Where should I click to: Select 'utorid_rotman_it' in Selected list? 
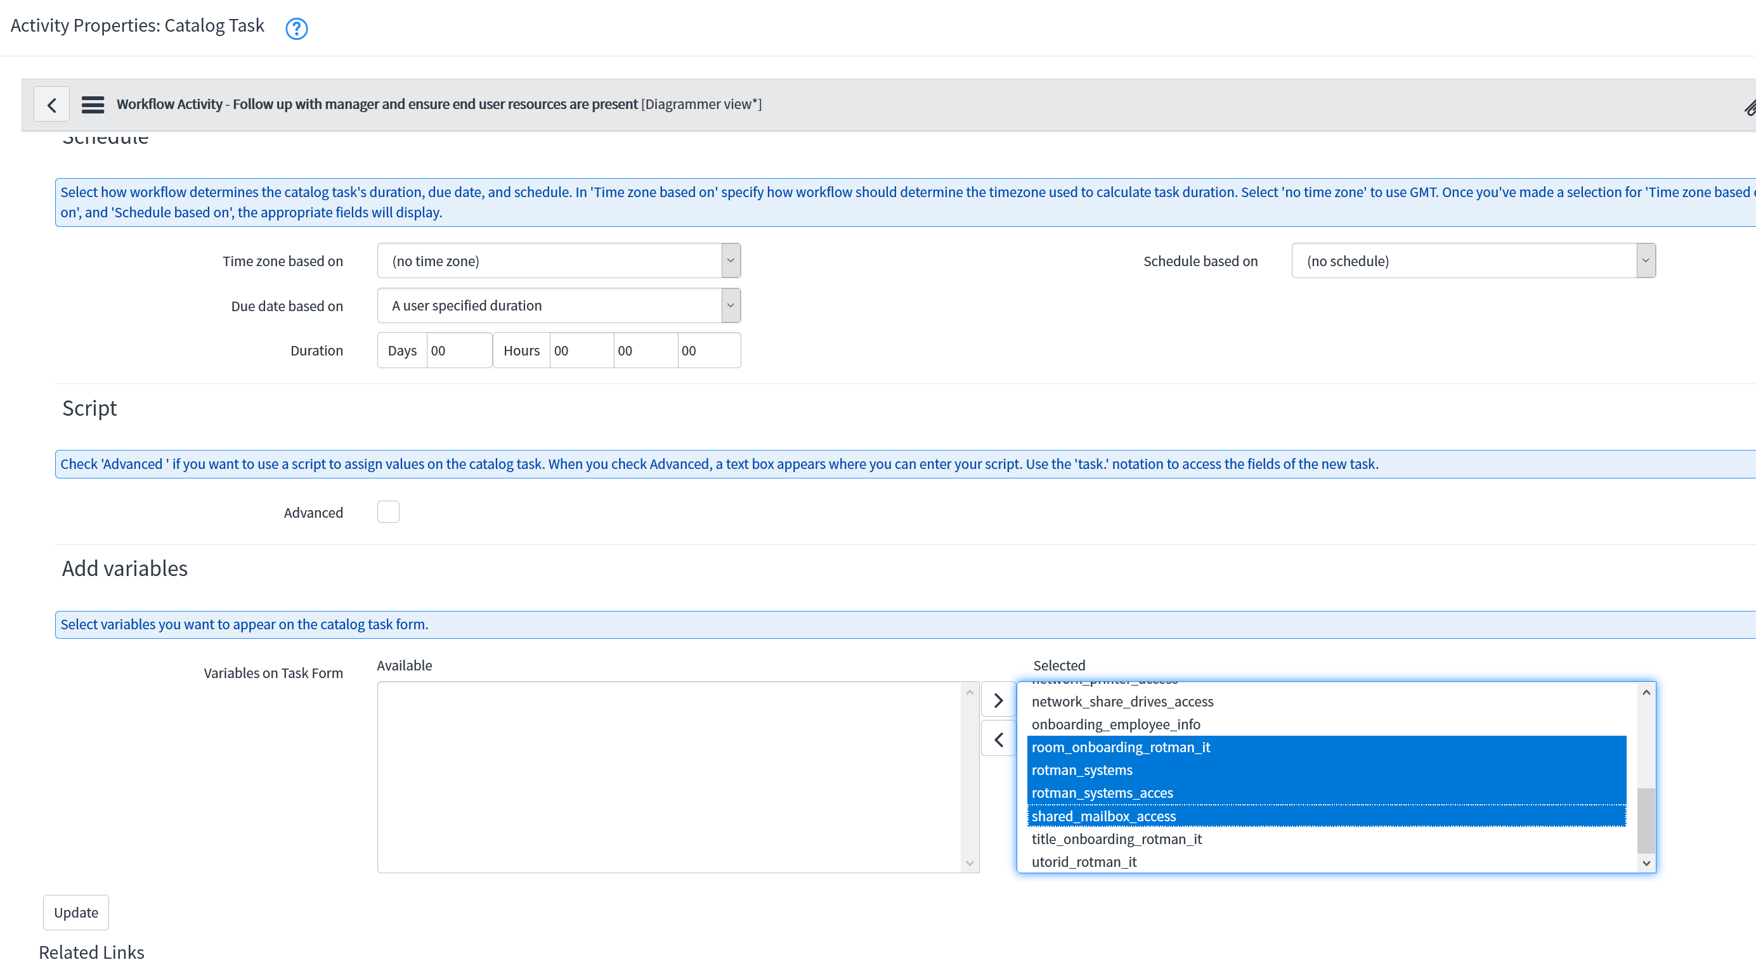[1084, 862]
